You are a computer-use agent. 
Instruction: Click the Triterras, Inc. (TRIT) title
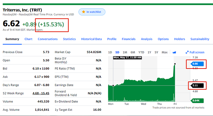click(x=22, y=10)
